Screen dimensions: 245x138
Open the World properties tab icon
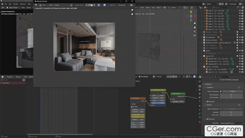(200, 101)
